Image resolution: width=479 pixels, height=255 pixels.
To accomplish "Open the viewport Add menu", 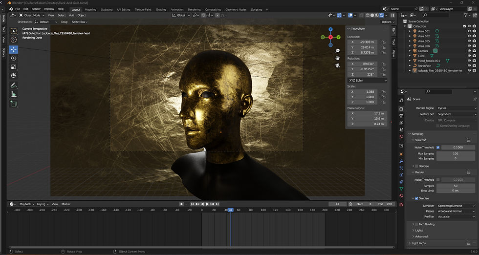I will tap(71, 15).
